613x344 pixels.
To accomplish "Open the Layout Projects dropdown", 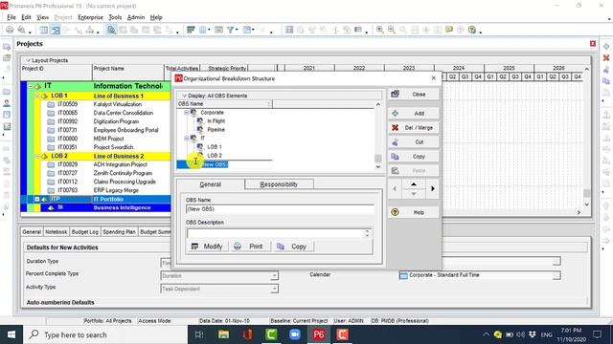I will 47,60.
